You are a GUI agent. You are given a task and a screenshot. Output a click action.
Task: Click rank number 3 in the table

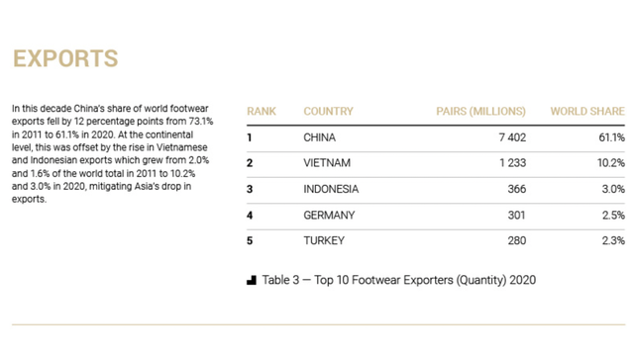[x=250, y=189]
